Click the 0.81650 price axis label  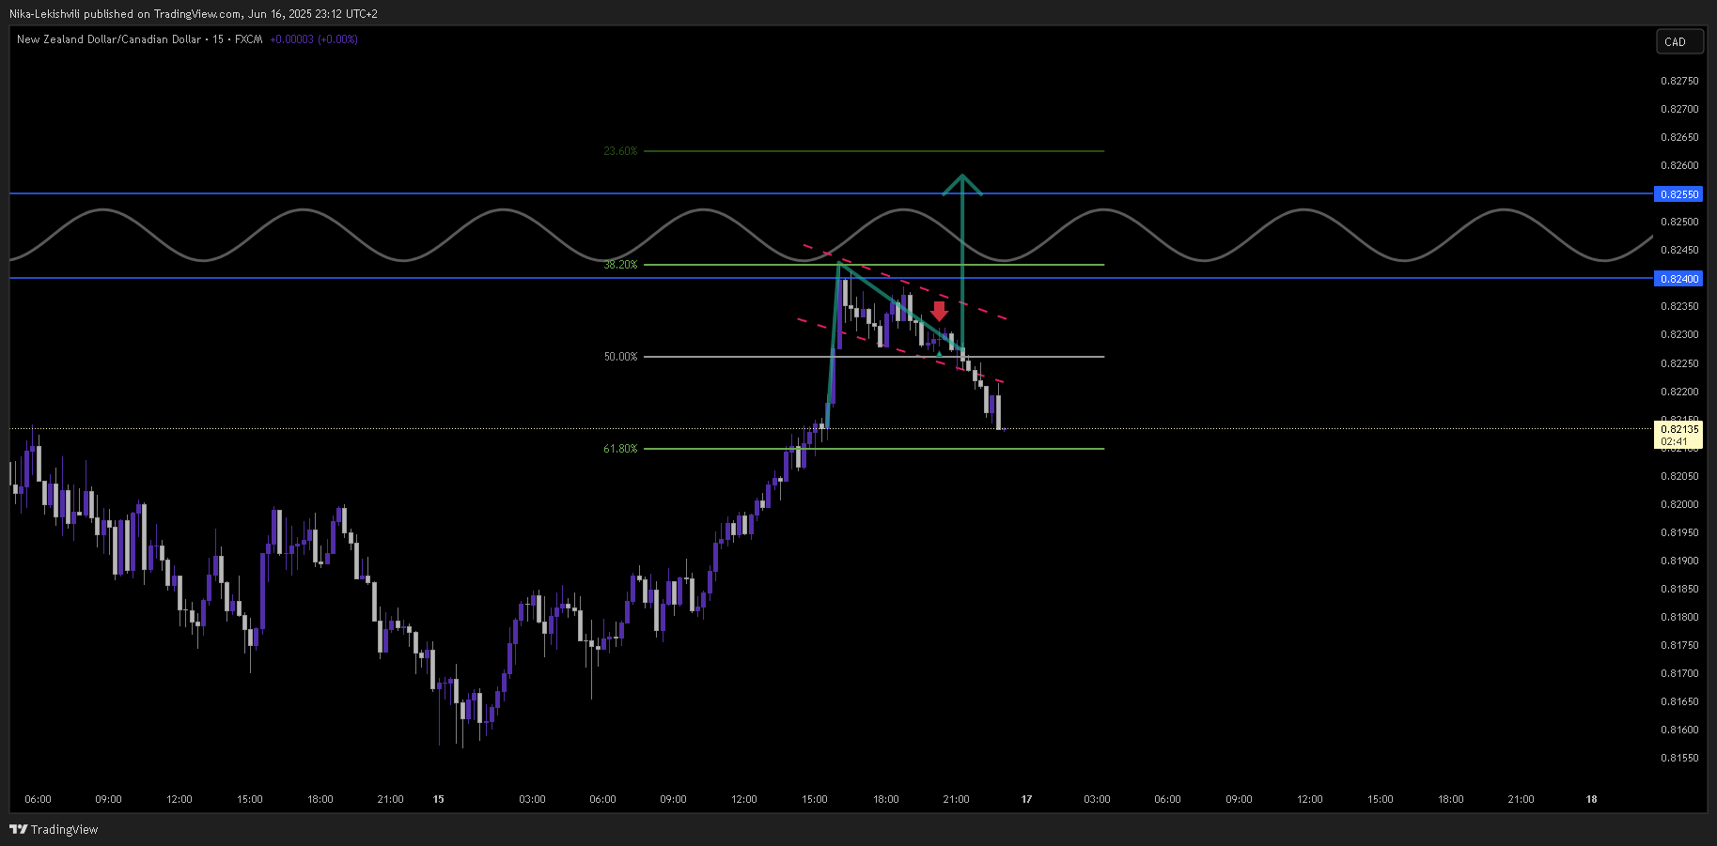(x=1679, y=701)
